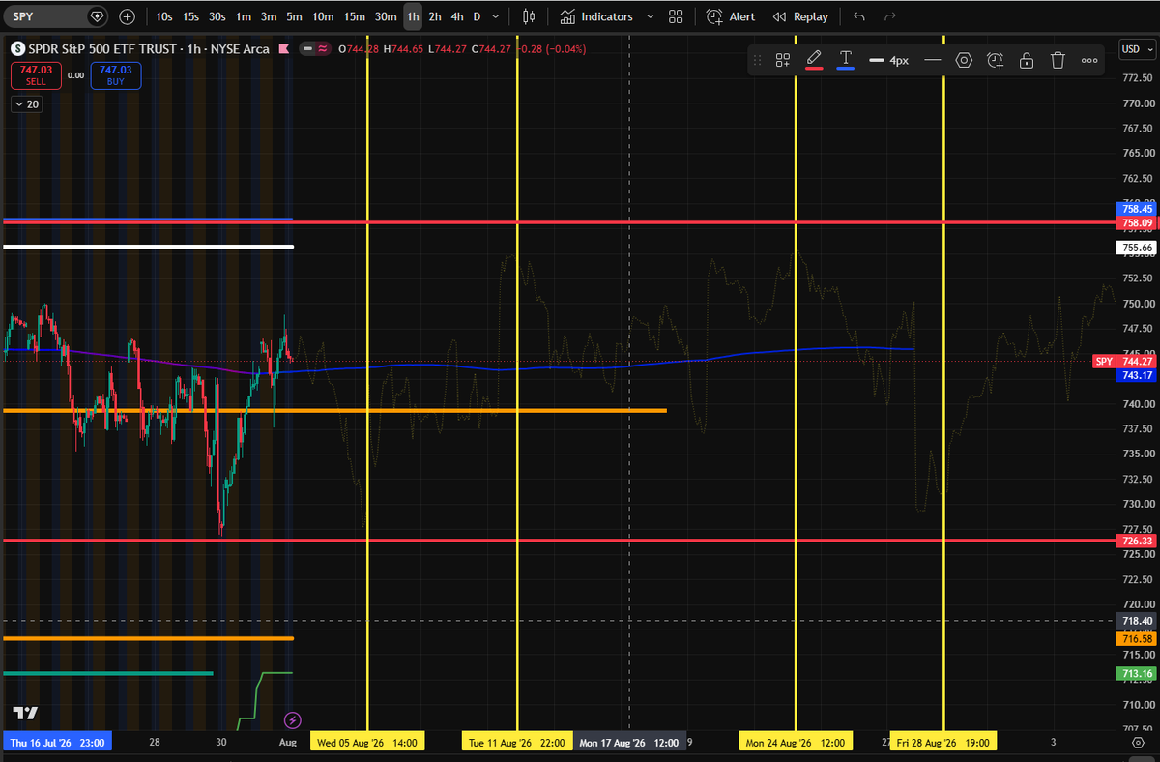Change line color with pencil icon

[814, 60]
